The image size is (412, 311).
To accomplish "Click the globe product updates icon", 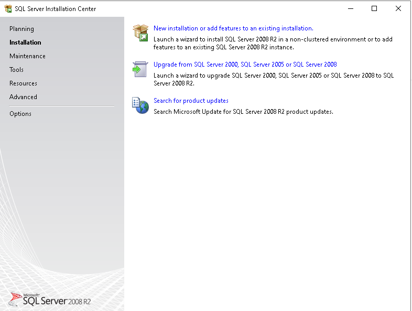I will 140,105.
